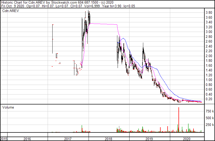Viewport: 215px width, 141px height.
Task: Click the blue moving average hump in 2018
Action: tap(123, 38)
